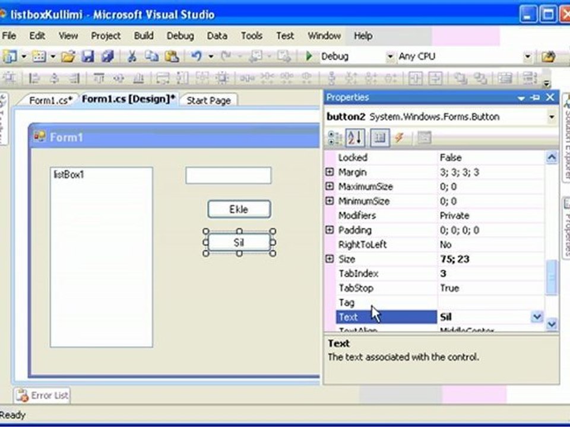
Task: Select the Sil button on the form
Action: 239,242
